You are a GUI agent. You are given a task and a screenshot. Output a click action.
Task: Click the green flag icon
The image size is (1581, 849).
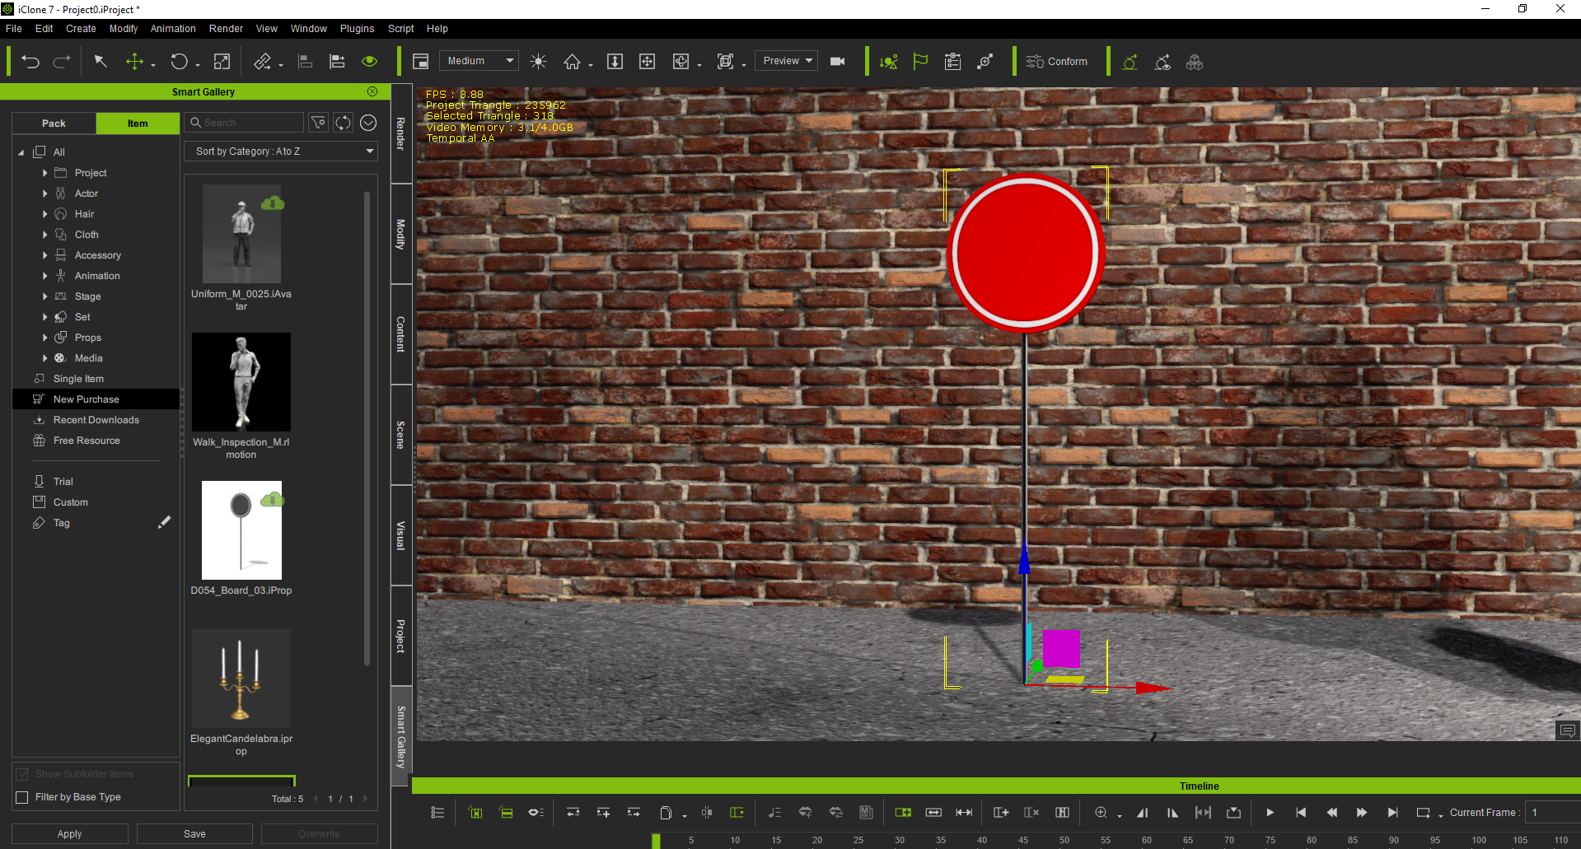click(x=920, y=62)
